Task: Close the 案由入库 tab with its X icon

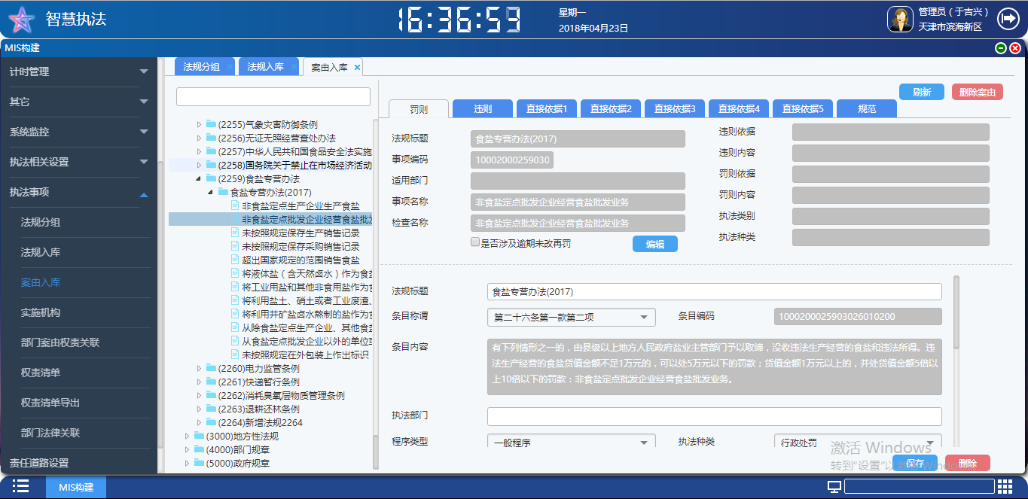Action: [357, 68]
